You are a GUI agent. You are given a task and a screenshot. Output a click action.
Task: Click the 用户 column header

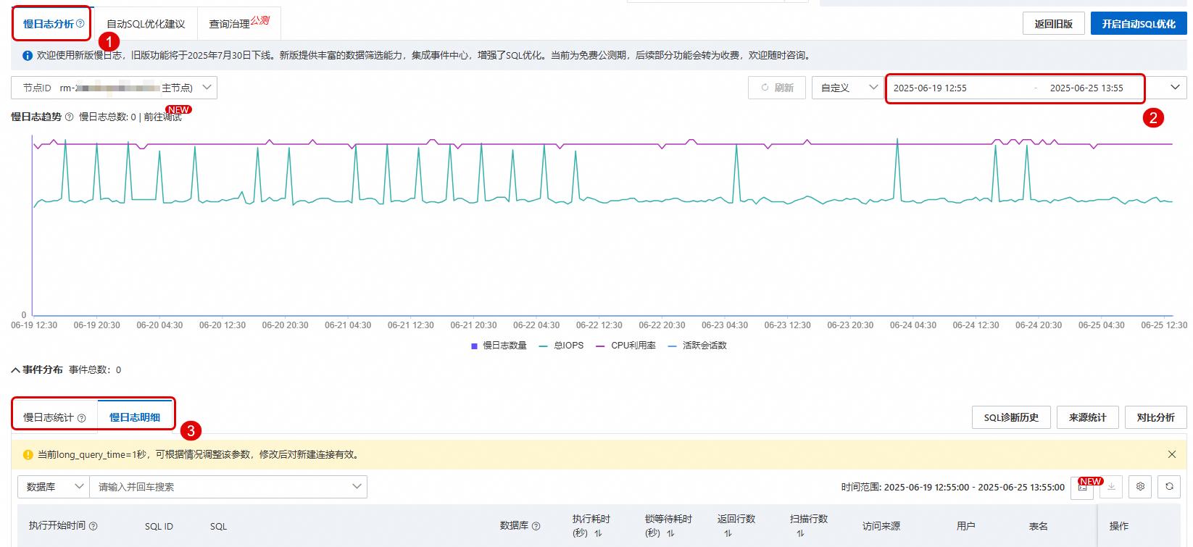point(965,526)
